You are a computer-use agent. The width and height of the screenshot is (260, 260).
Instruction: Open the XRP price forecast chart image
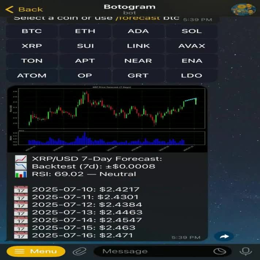[107, 119]
